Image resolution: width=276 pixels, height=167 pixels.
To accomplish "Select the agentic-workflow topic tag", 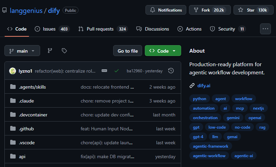I will [209, 155].
